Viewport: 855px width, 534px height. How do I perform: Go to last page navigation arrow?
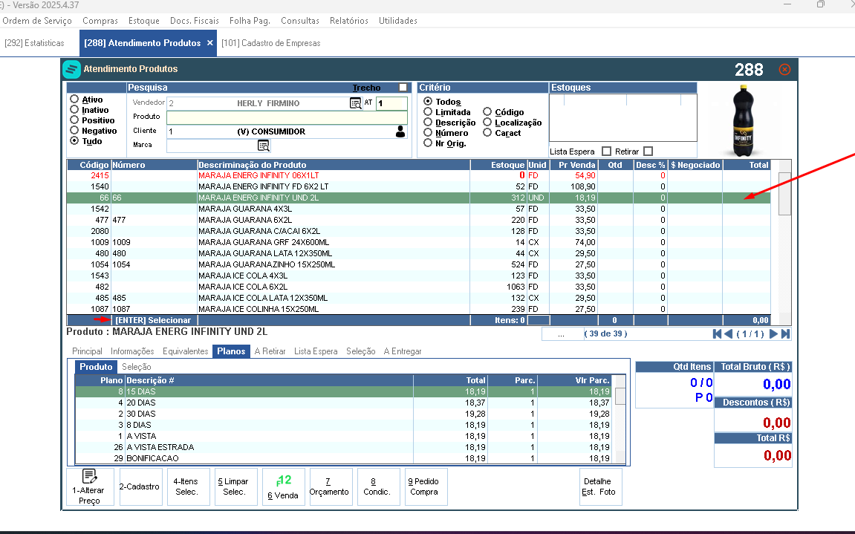click(785, 333)
